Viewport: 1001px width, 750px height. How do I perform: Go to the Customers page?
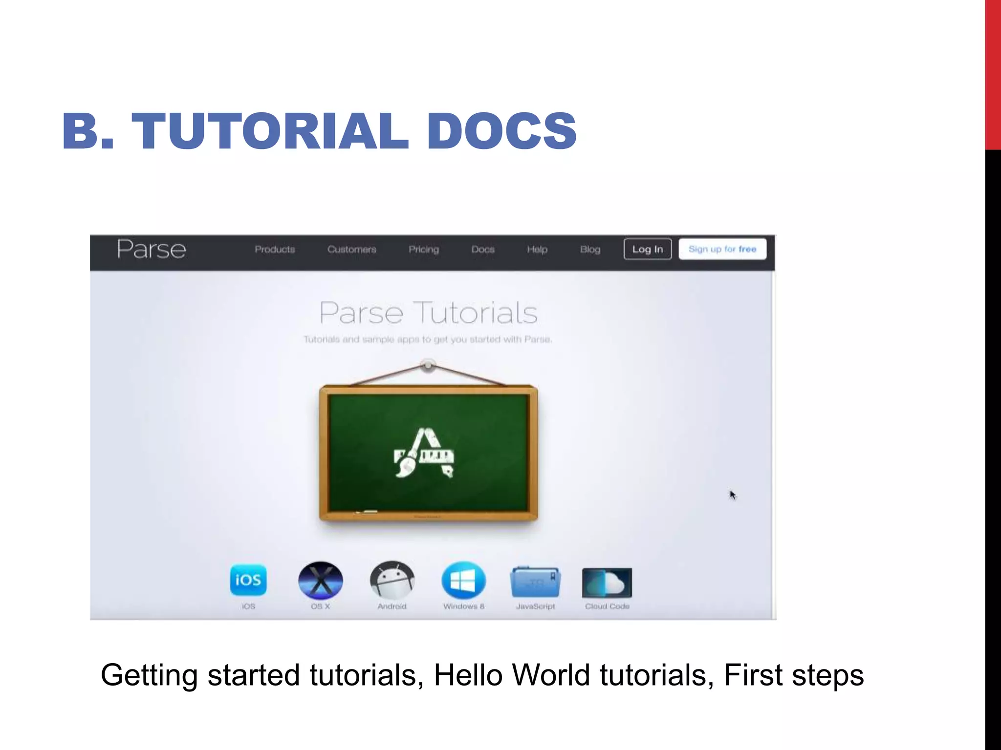click(352, 250)
